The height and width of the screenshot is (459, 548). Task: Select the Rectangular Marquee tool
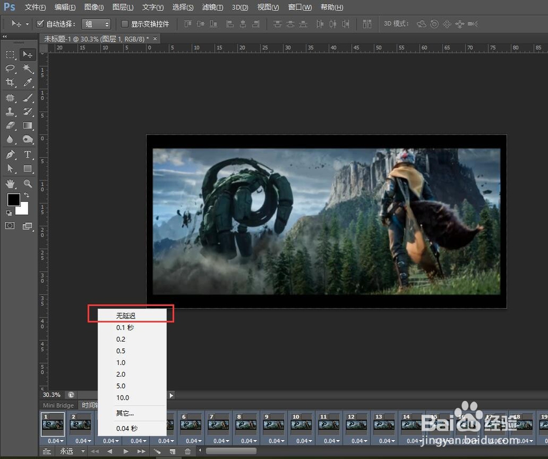(10, 55)
